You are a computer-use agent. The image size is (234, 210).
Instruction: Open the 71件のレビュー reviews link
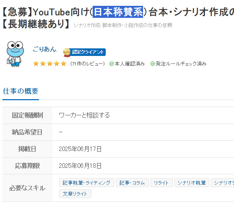[x=88, y=64]
